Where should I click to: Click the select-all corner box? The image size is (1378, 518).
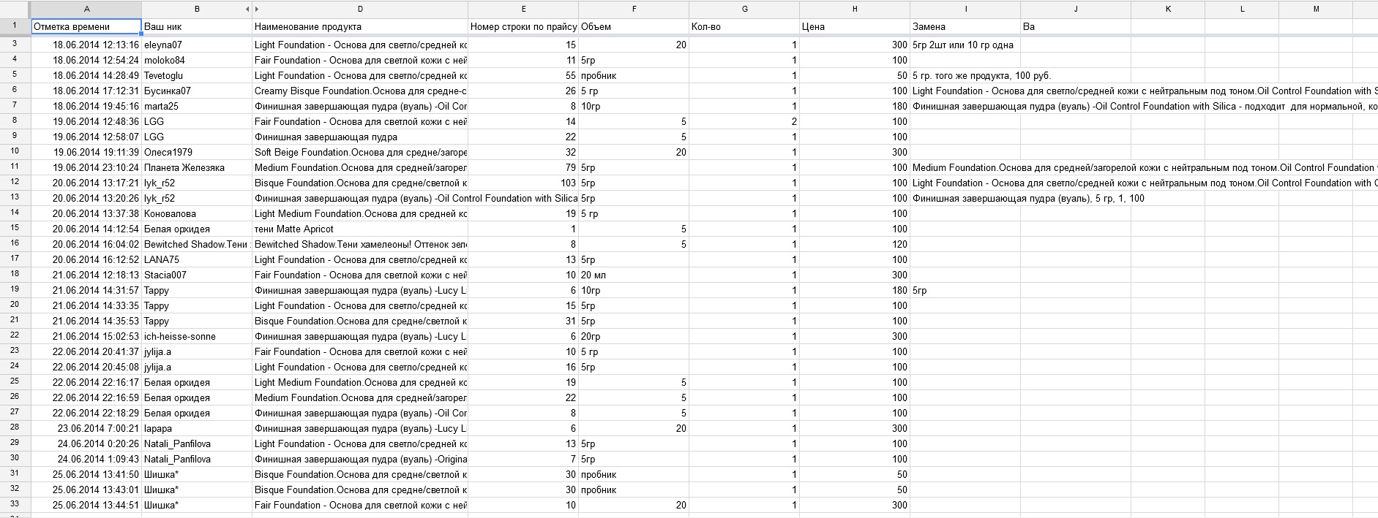pos(15,9)
